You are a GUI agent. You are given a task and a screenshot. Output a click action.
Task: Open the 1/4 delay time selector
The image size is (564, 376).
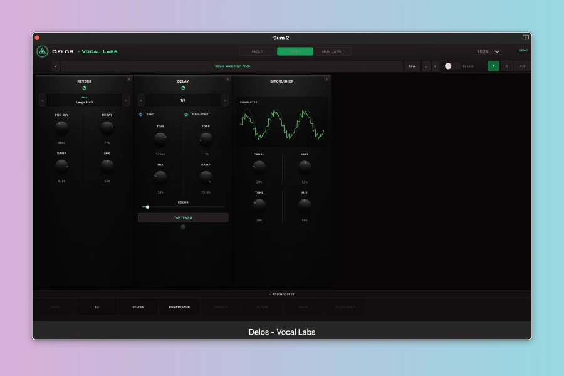coord(183,100)
